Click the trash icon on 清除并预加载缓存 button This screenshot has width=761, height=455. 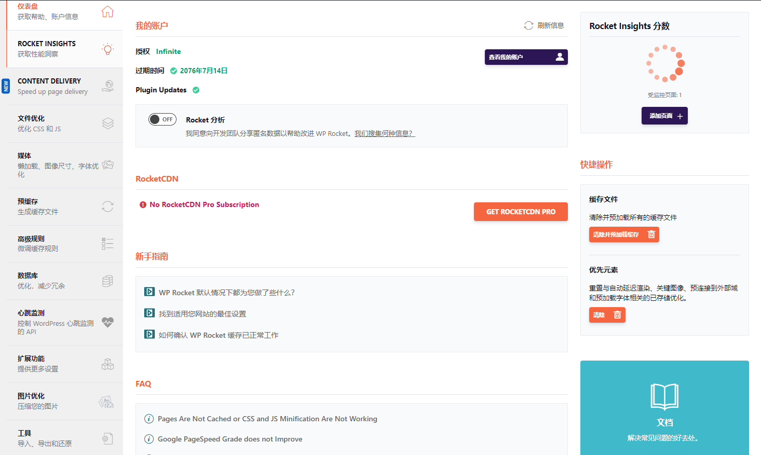[x=651, y=235]
